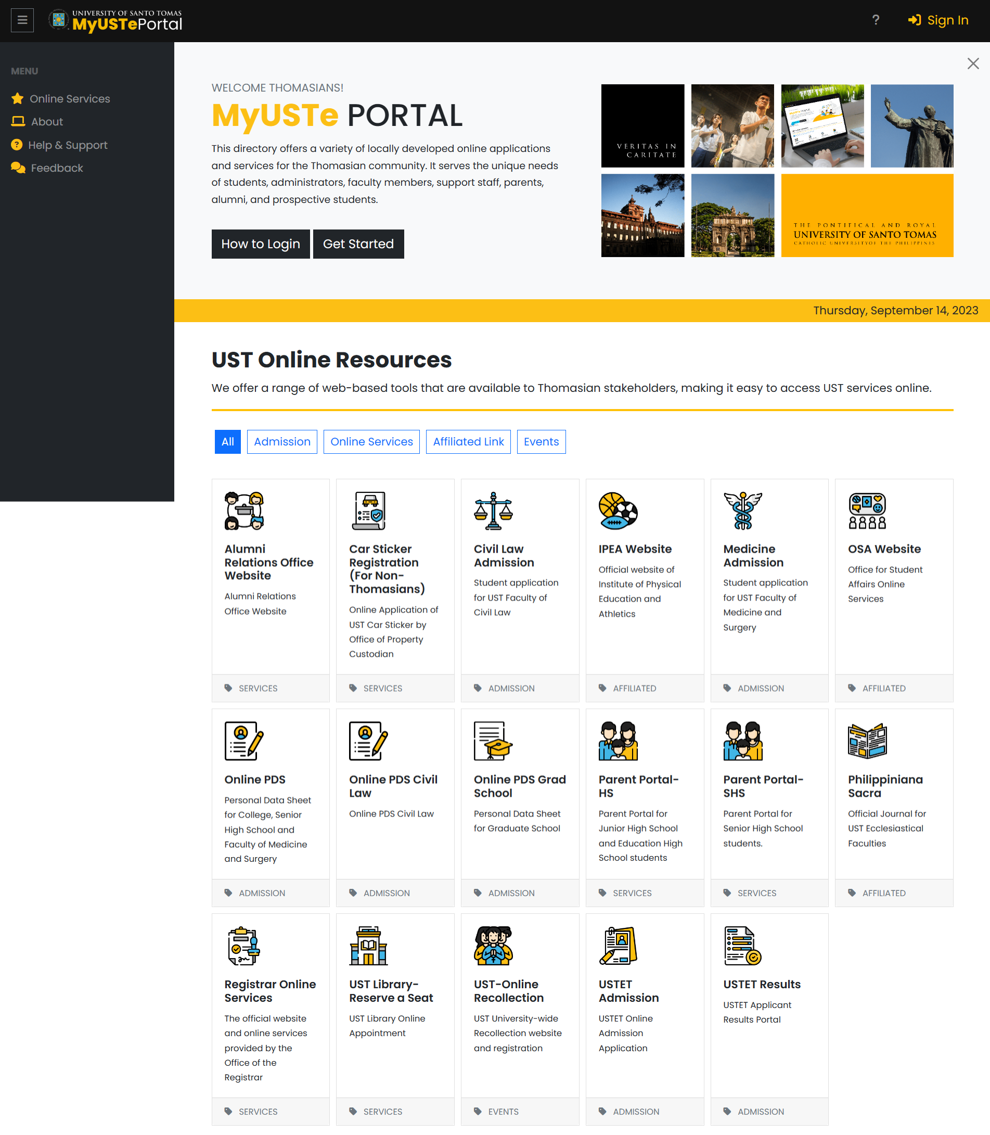Click the UST seal logo in header
The height and width of the screenshot is (1135, 990).
point(59,20)
